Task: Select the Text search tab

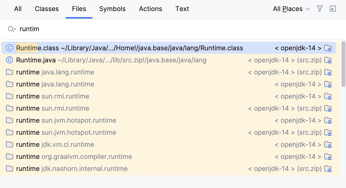Action: click(182, 9)
